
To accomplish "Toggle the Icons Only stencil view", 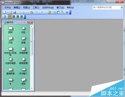I will coord(14,17).
